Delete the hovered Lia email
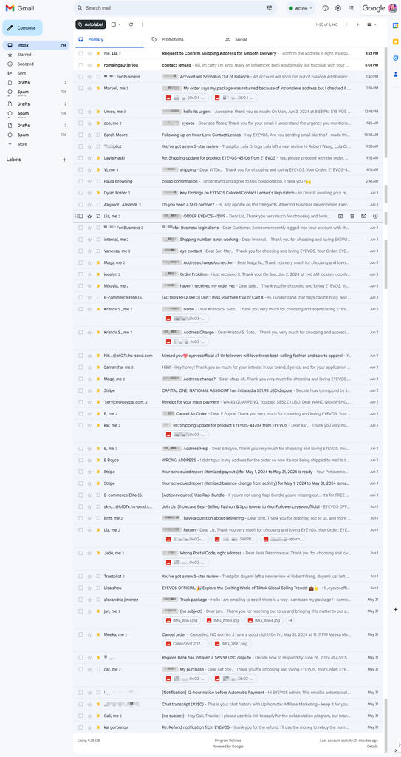401x757 pixels. [x=352, y=217]
